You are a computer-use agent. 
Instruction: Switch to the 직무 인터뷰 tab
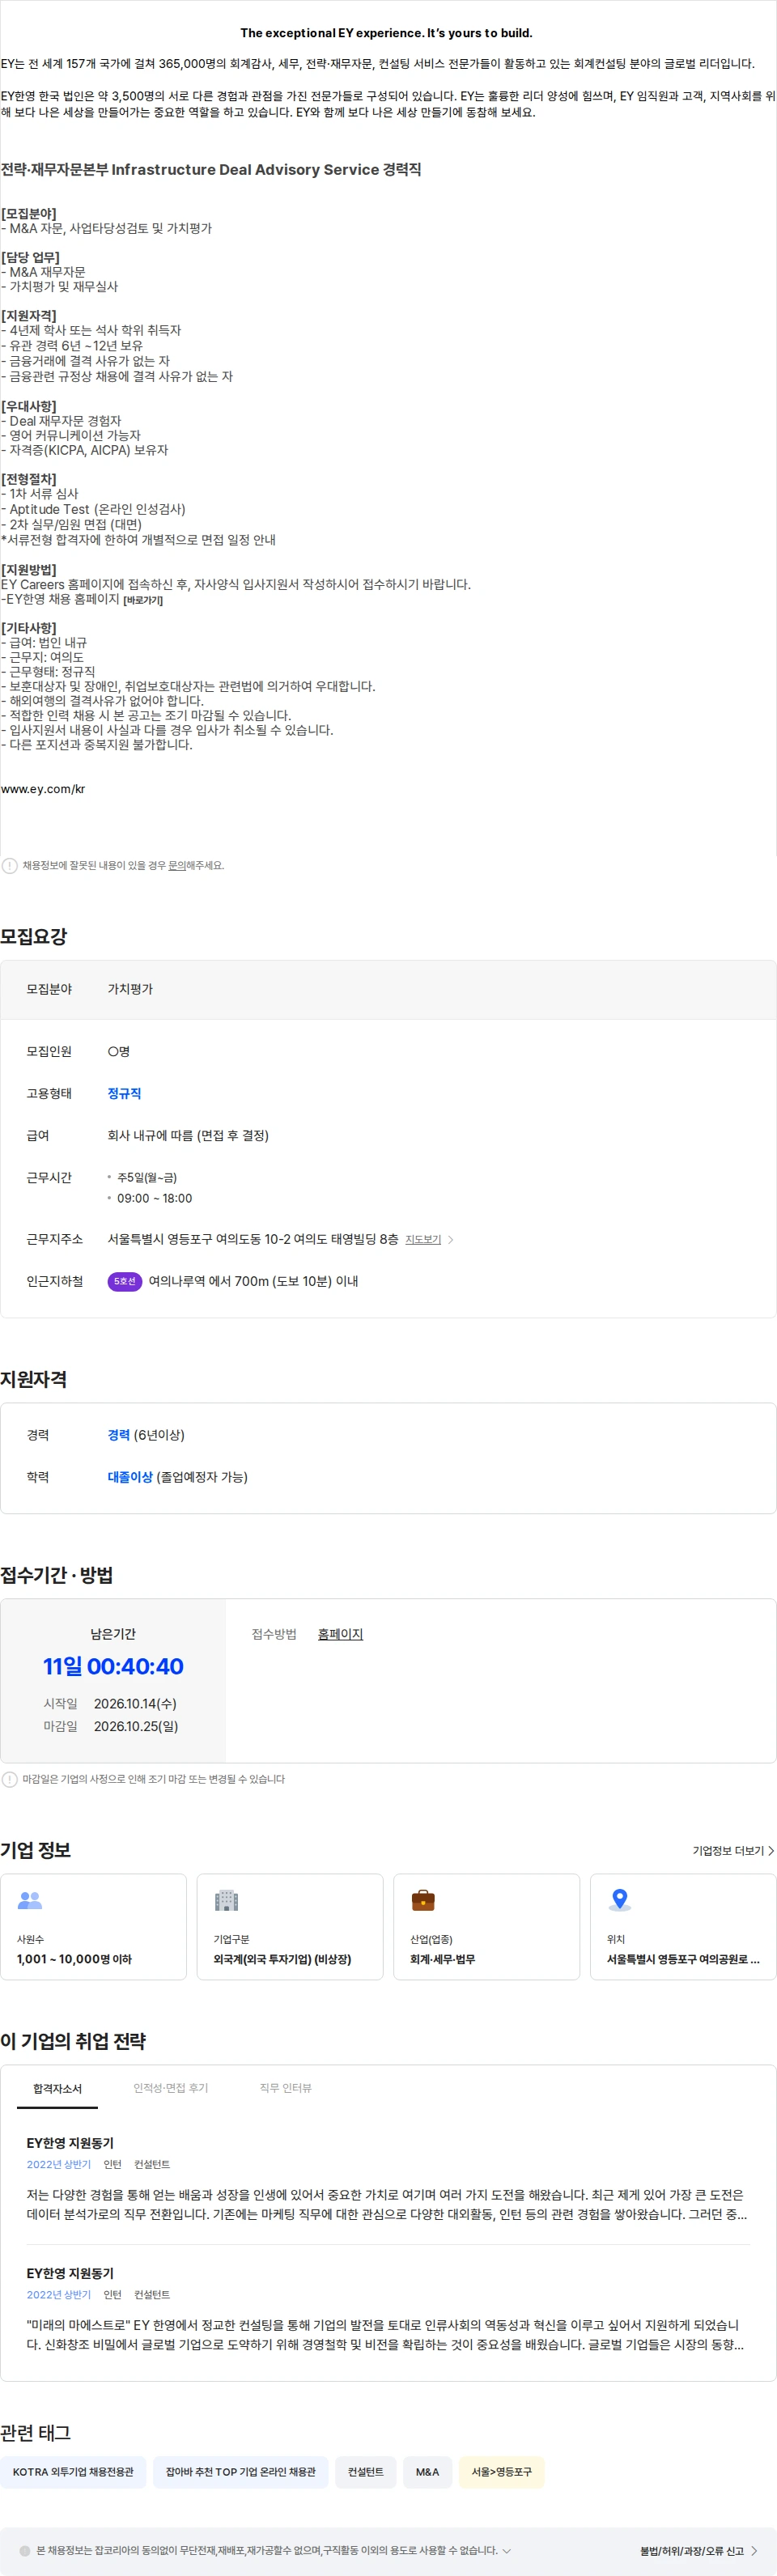point(285,2088)
